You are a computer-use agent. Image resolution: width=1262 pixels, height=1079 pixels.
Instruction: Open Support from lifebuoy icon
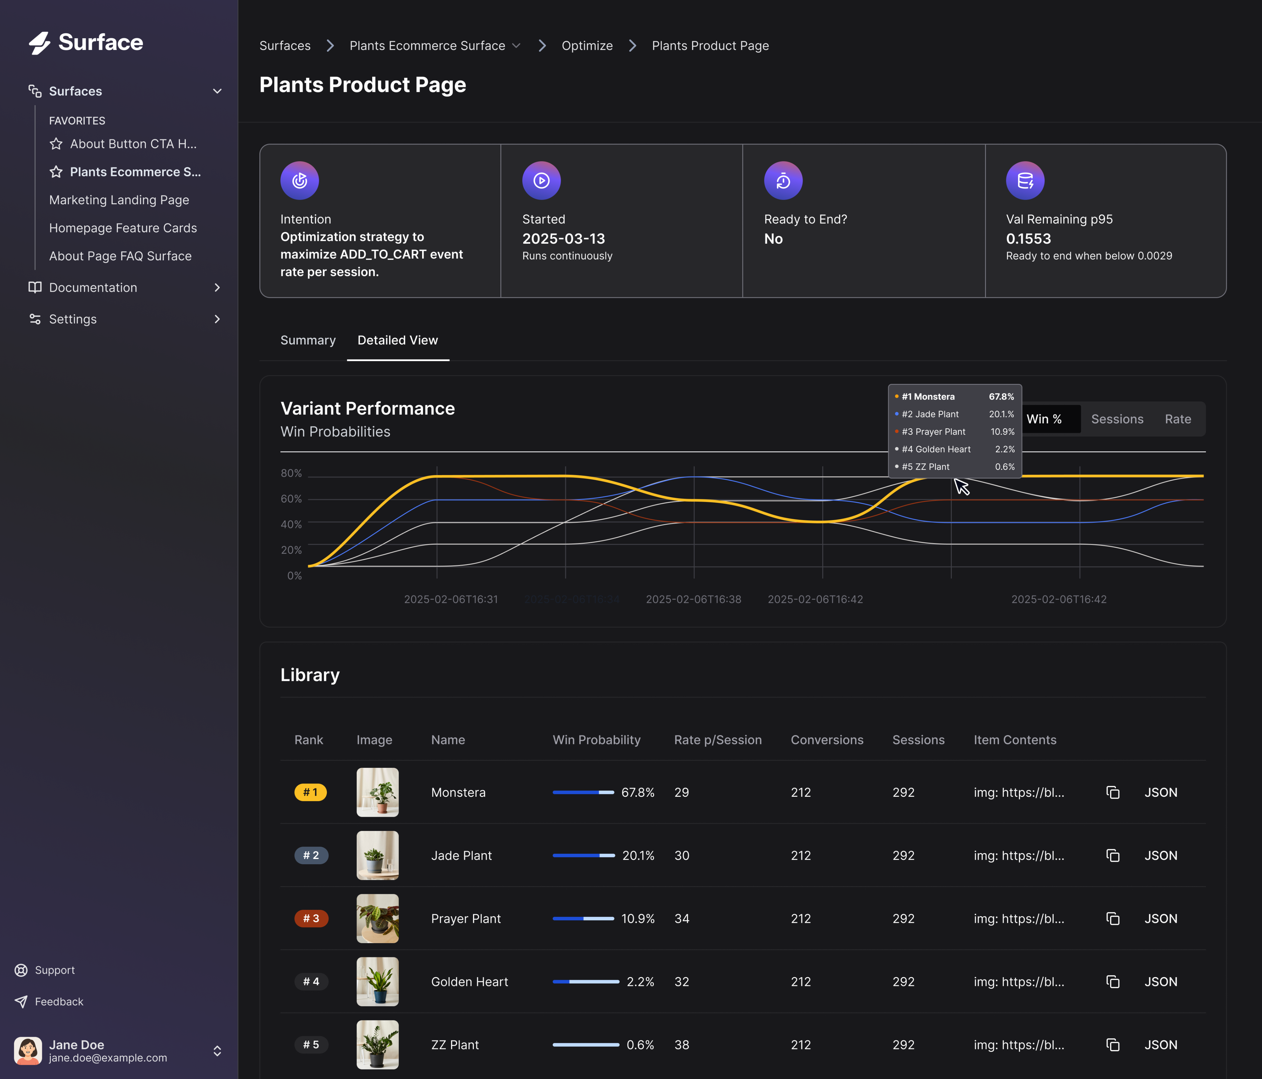click(21, 970)
